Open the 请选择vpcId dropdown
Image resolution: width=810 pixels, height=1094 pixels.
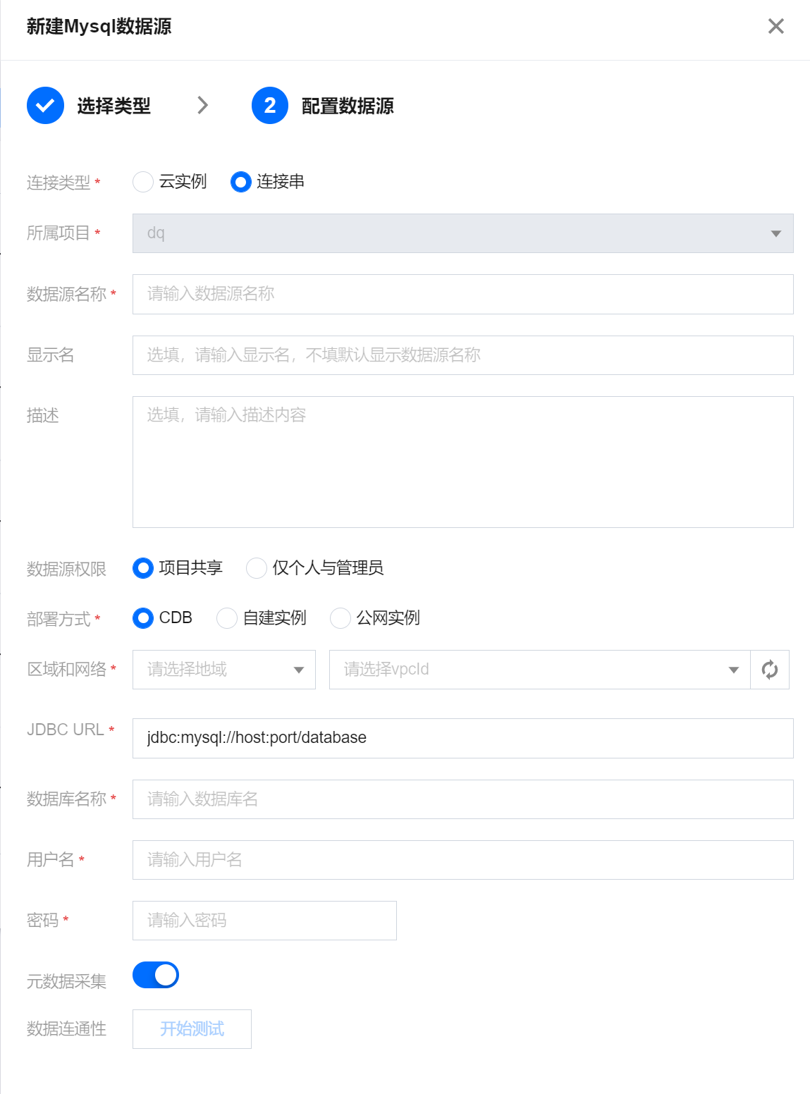(539, 670)
